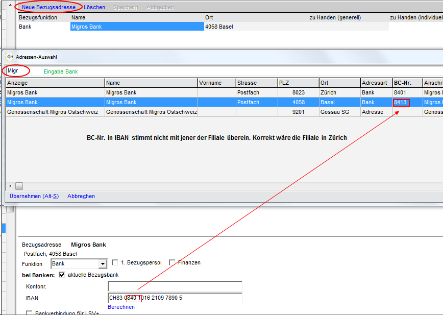Image resolution: width=443 pixels, height=315 pixels.
Task: Sort by the PLZ column header
Action: (298, 83)
